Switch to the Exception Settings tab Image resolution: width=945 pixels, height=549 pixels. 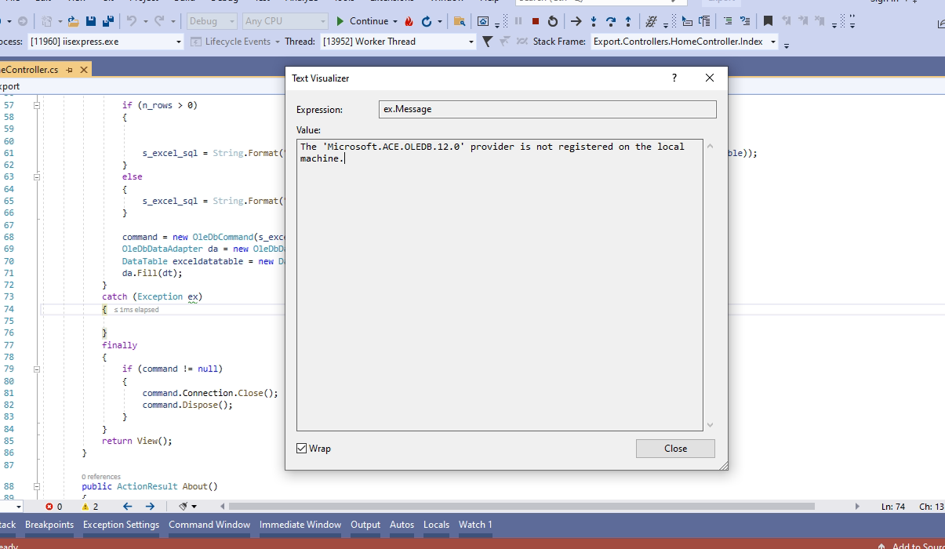(x=121, y=525)
